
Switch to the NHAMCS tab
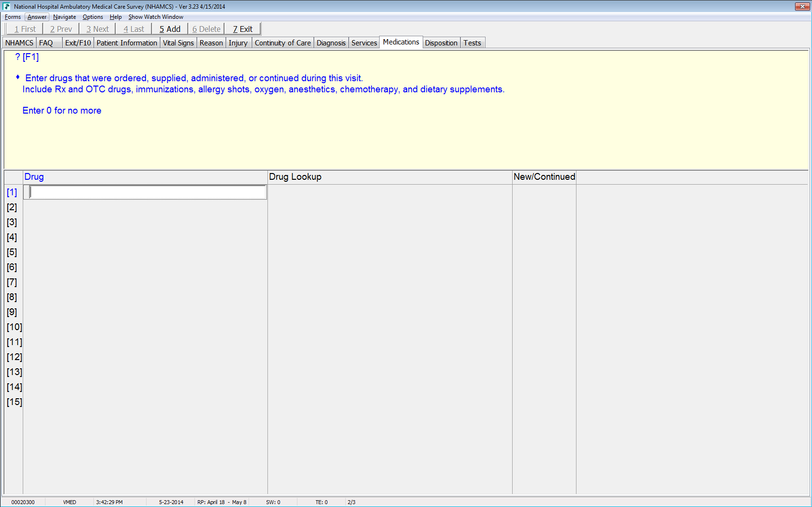[19, 43]
